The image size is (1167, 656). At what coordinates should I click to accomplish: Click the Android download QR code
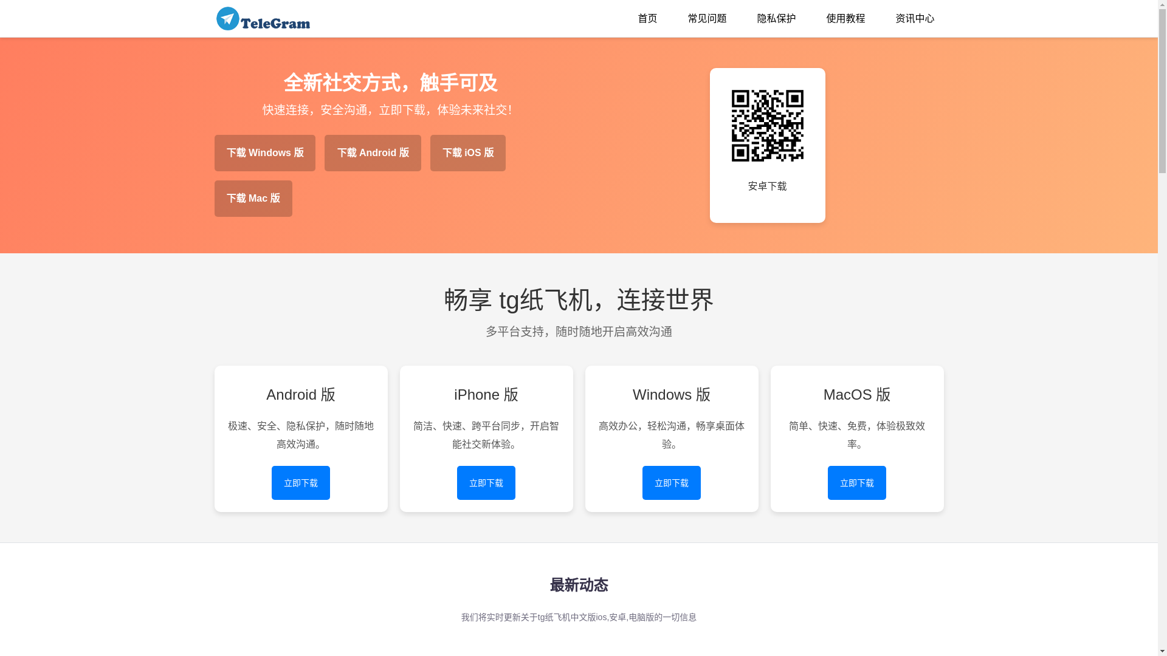click(x=768, y=126)
